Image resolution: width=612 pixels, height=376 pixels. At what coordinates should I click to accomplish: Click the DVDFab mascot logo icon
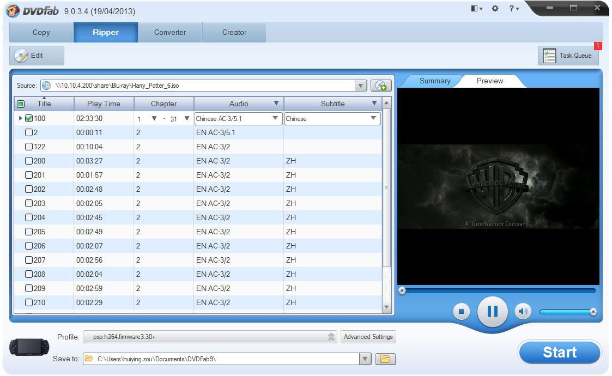pyautogui.click(x=13, y=10)
